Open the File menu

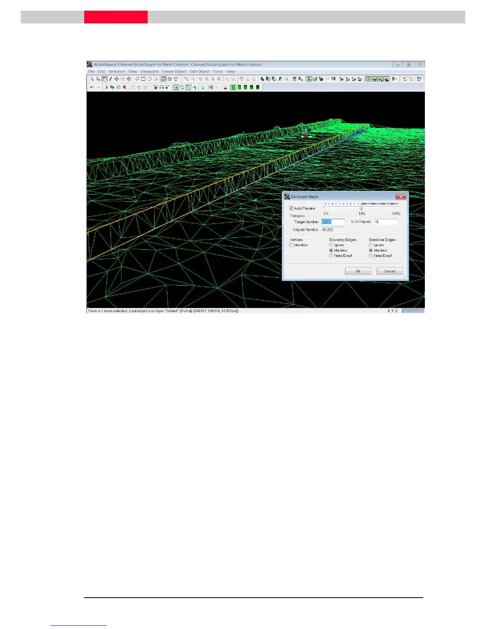tap(91, 71)
